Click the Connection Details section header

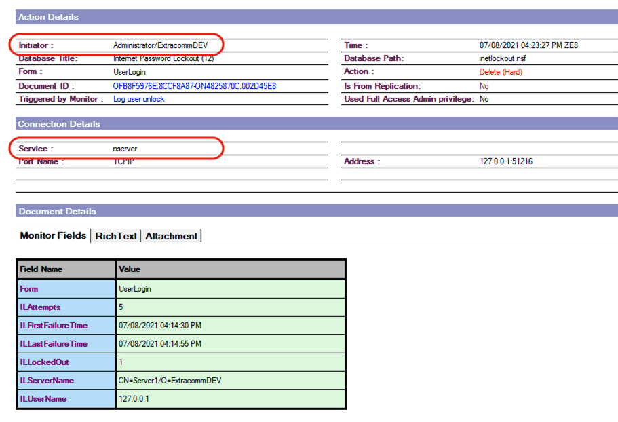[59, 124]
